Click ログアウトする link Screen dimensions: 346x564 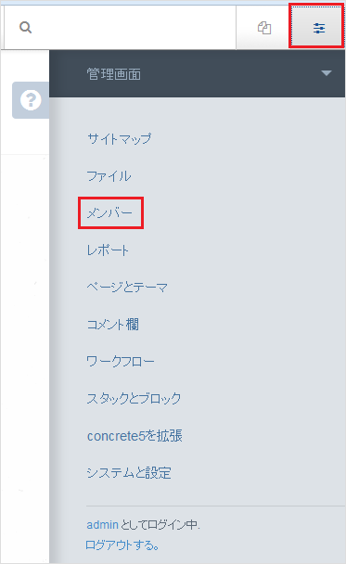[x=122, y=545]
